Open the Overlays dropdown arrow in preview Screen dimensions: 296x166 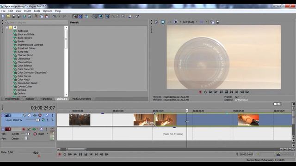point(206,22)
